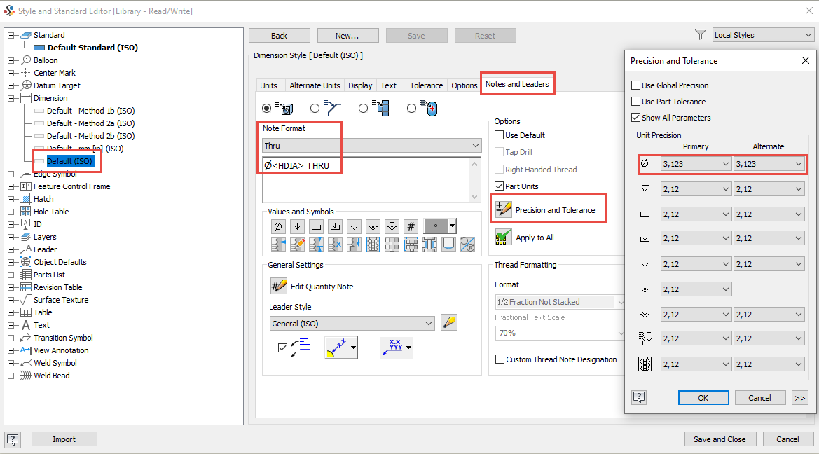Open help at the editor's bottom left

point(13,439)
